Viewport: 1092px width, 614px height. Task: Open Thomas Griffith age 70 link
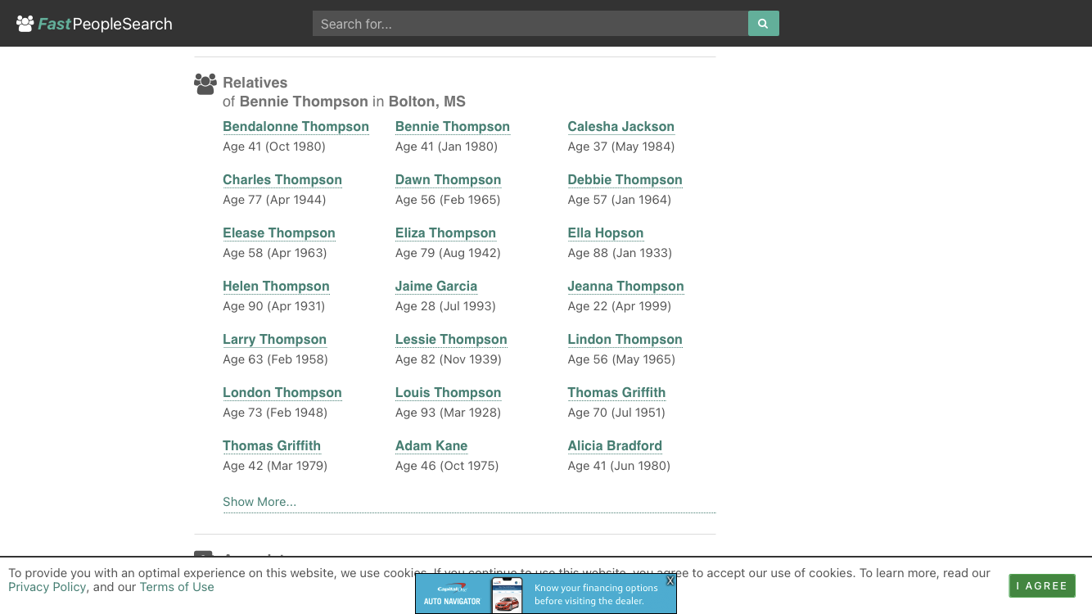pyautogui.click(x=617, y=393)
